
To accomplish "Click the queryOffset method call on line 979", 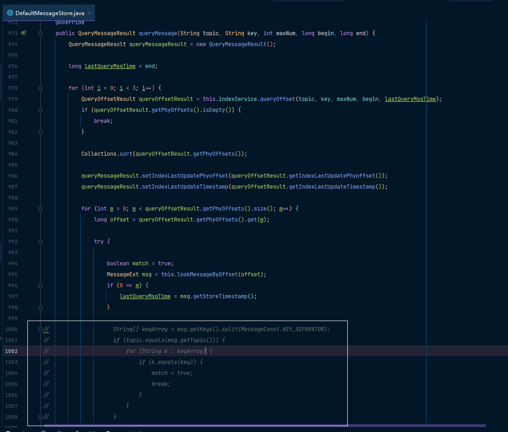I will click(278, 99).
